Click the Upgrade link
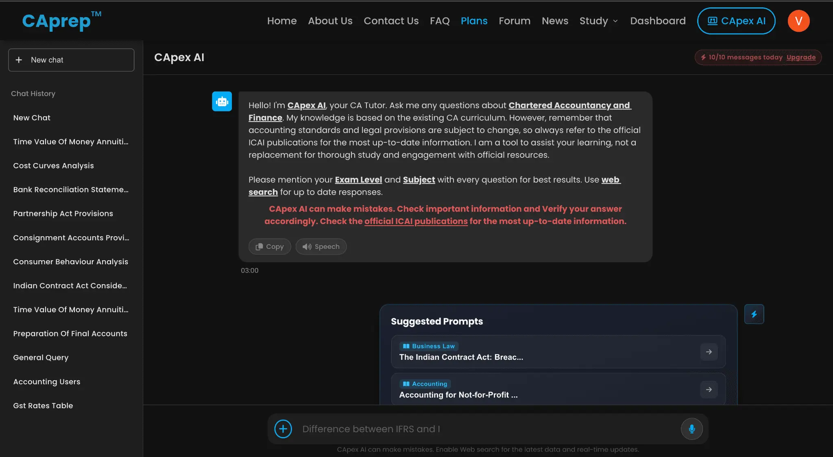 [801, 57]
